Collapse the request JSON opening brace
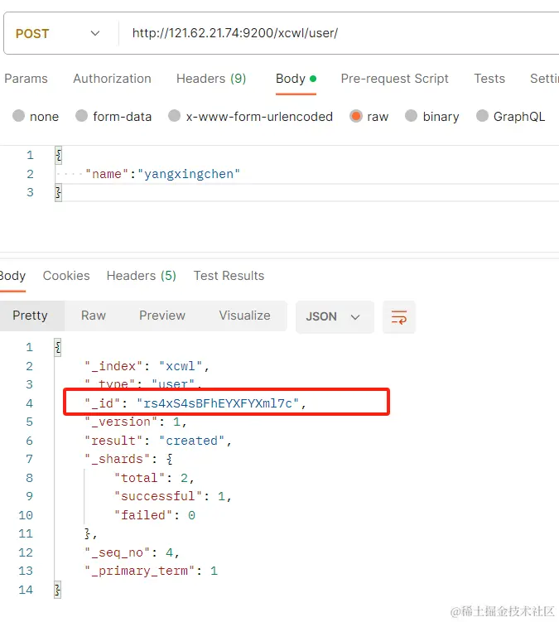The image size is (559, 622). 59,155
